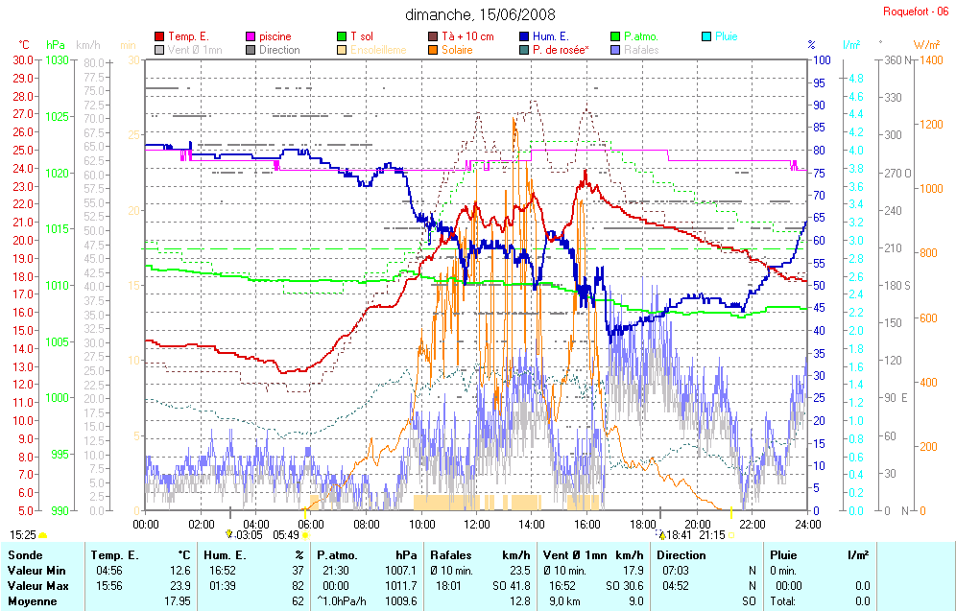Click the 1030 pressure axis tick label
The image size is (956, 611).
click(x=57, y=59)
